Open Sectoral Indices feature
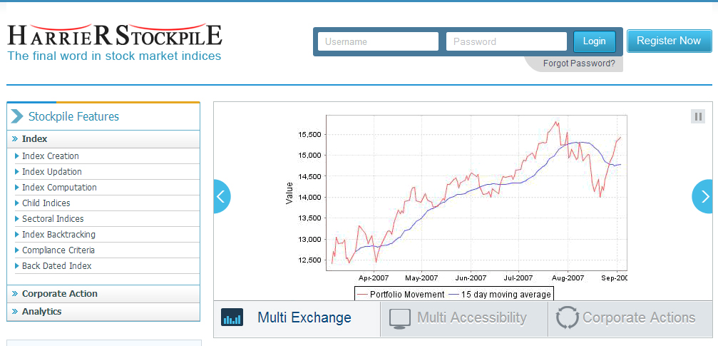Screen dimensions: 718x346 [x=53, y=218]
